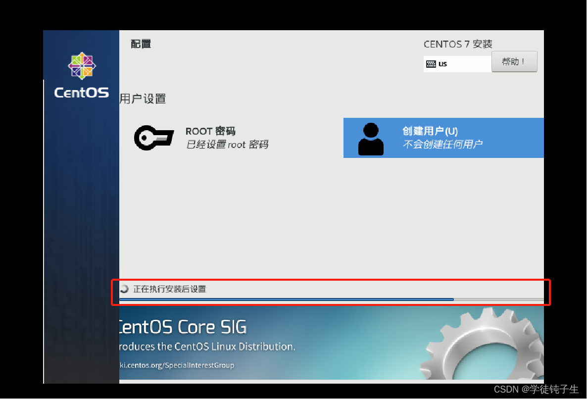
Task: Open the 帮助! help button
Action: pyautogui.click(x=514, y=61)
